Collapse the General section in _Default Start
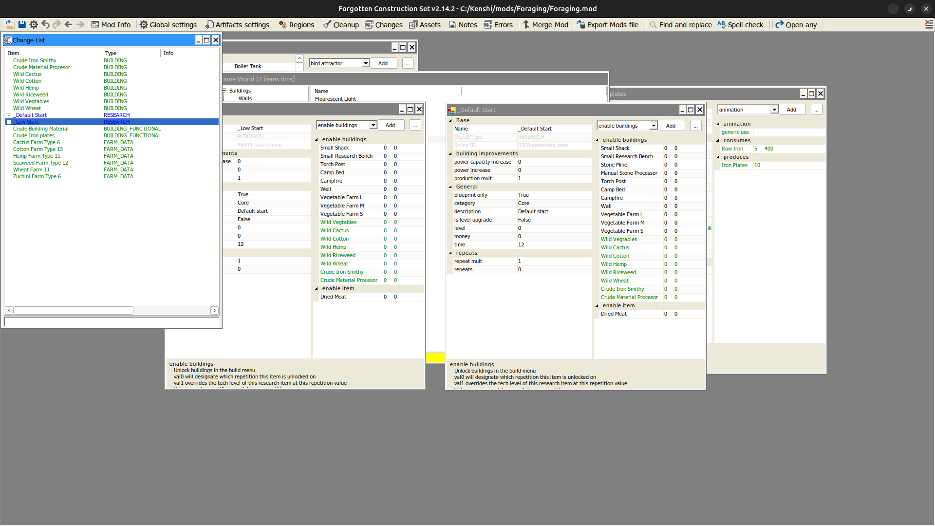Image resolution: width=935 pixels, height=526 pixels. (x=450, y=187)
